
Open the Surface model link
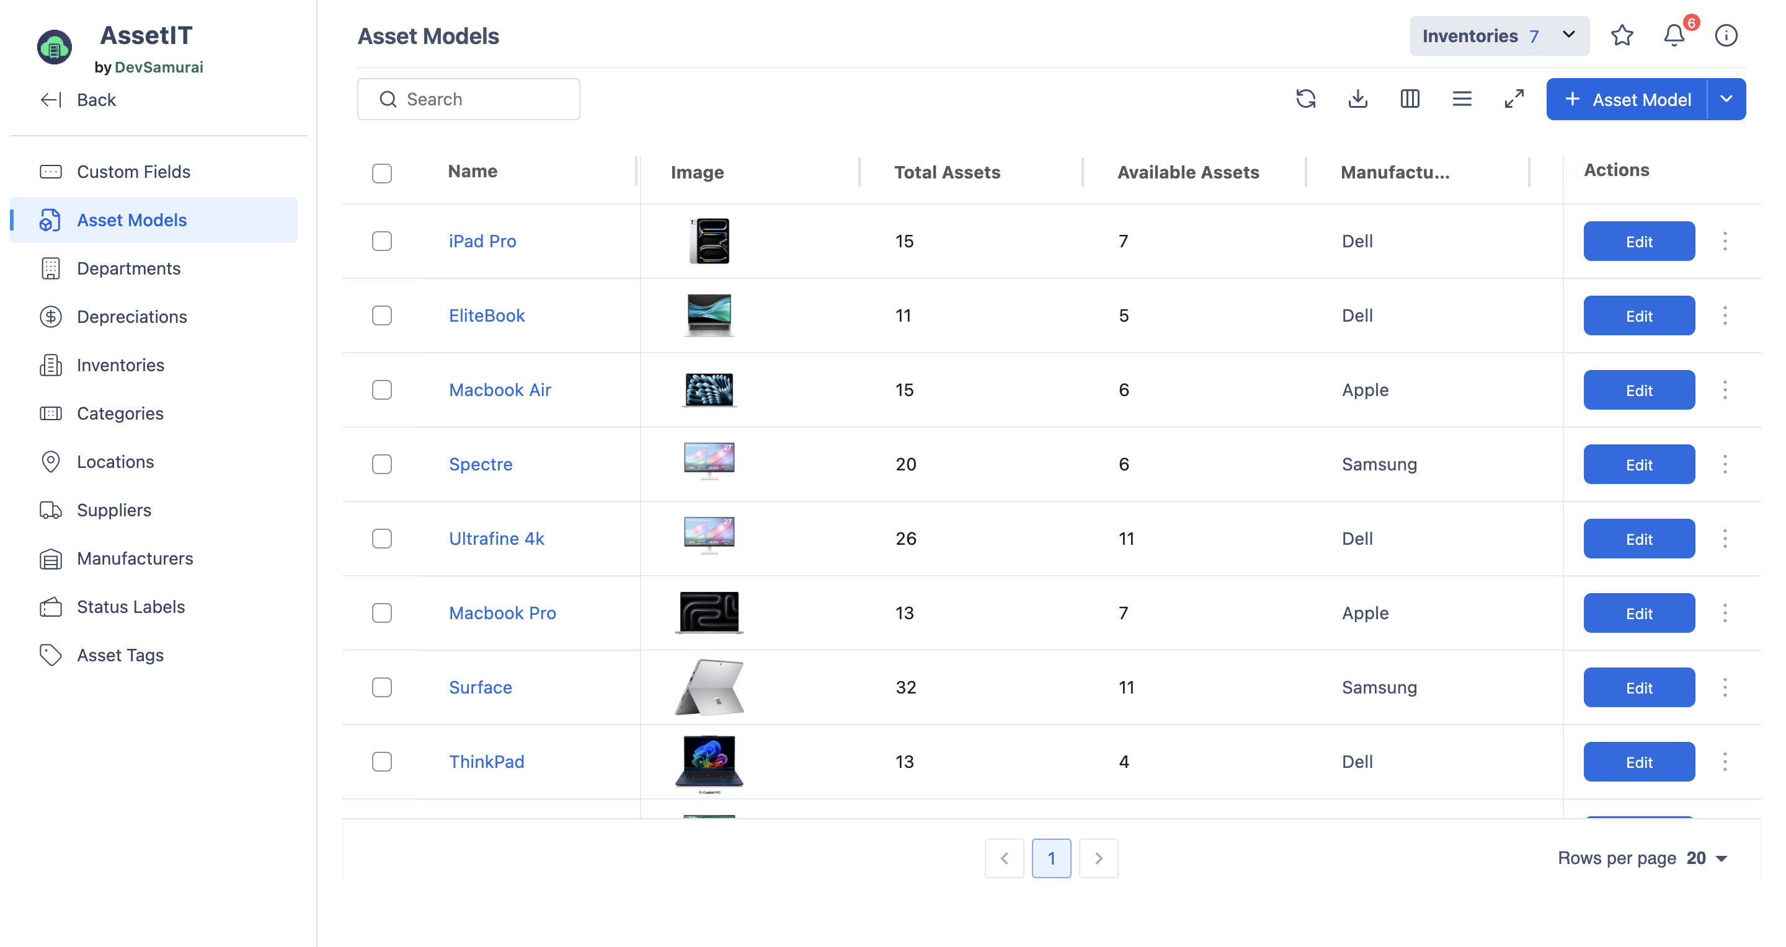(x=480, y=687)
